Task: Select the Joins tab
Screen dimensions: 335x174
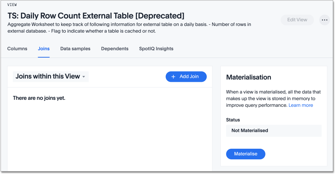Action: (44, 49)
